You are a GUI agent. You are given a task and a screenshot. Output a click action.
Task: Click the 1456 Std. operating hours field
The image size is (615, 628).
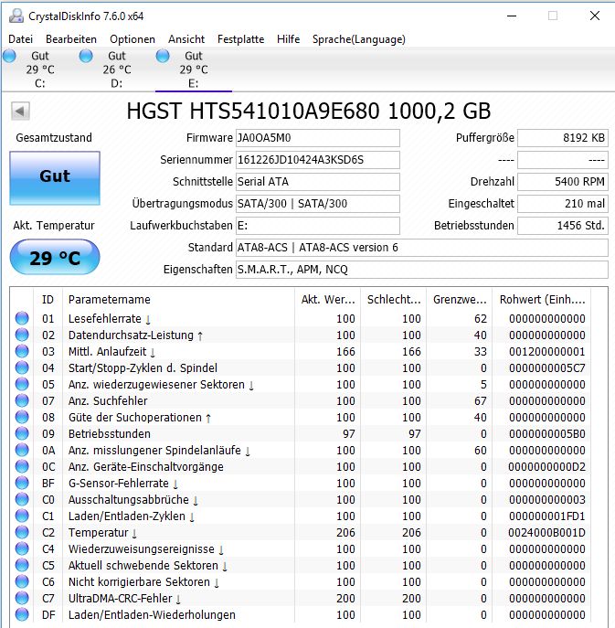[x=563, y=226]
